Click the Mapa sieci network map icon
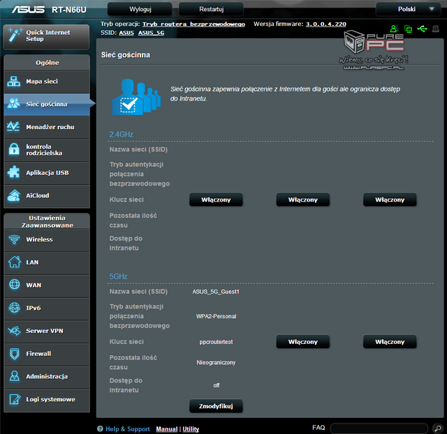Image resolution: width=447 pixels, height=434 pixels. click(x=14, y=82)
